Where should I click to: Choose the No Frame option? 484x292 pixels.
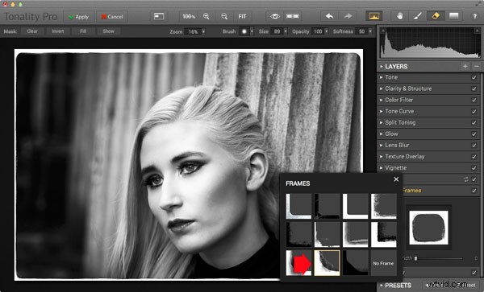tap(383, 263)
